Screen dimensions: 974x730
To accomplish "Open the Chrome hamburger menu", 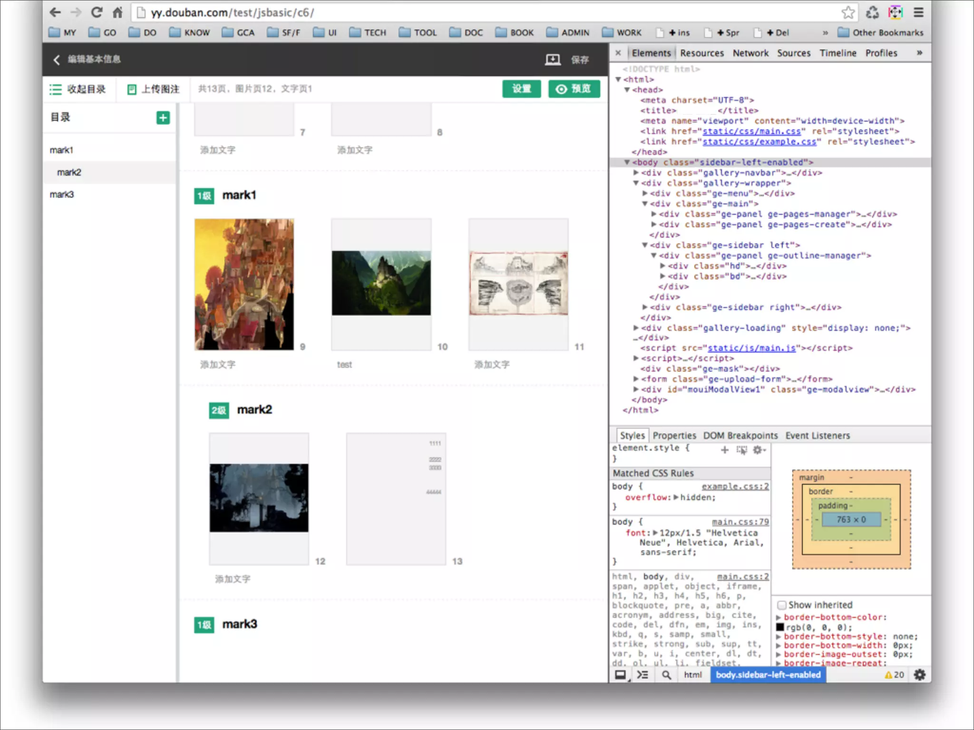I will coord(918,12).
